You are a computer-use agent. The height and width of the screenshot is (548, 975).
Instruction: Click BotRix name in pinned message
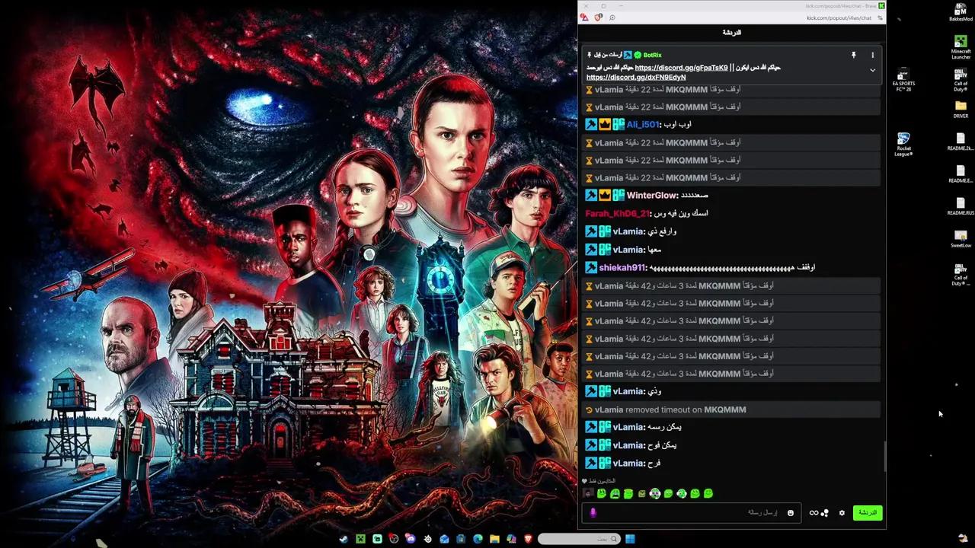point(652,55)
